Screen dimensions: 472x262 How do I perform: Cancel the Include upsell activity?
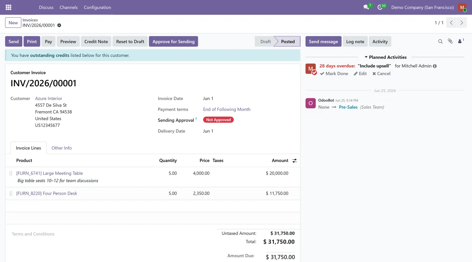tap(381, 74)
